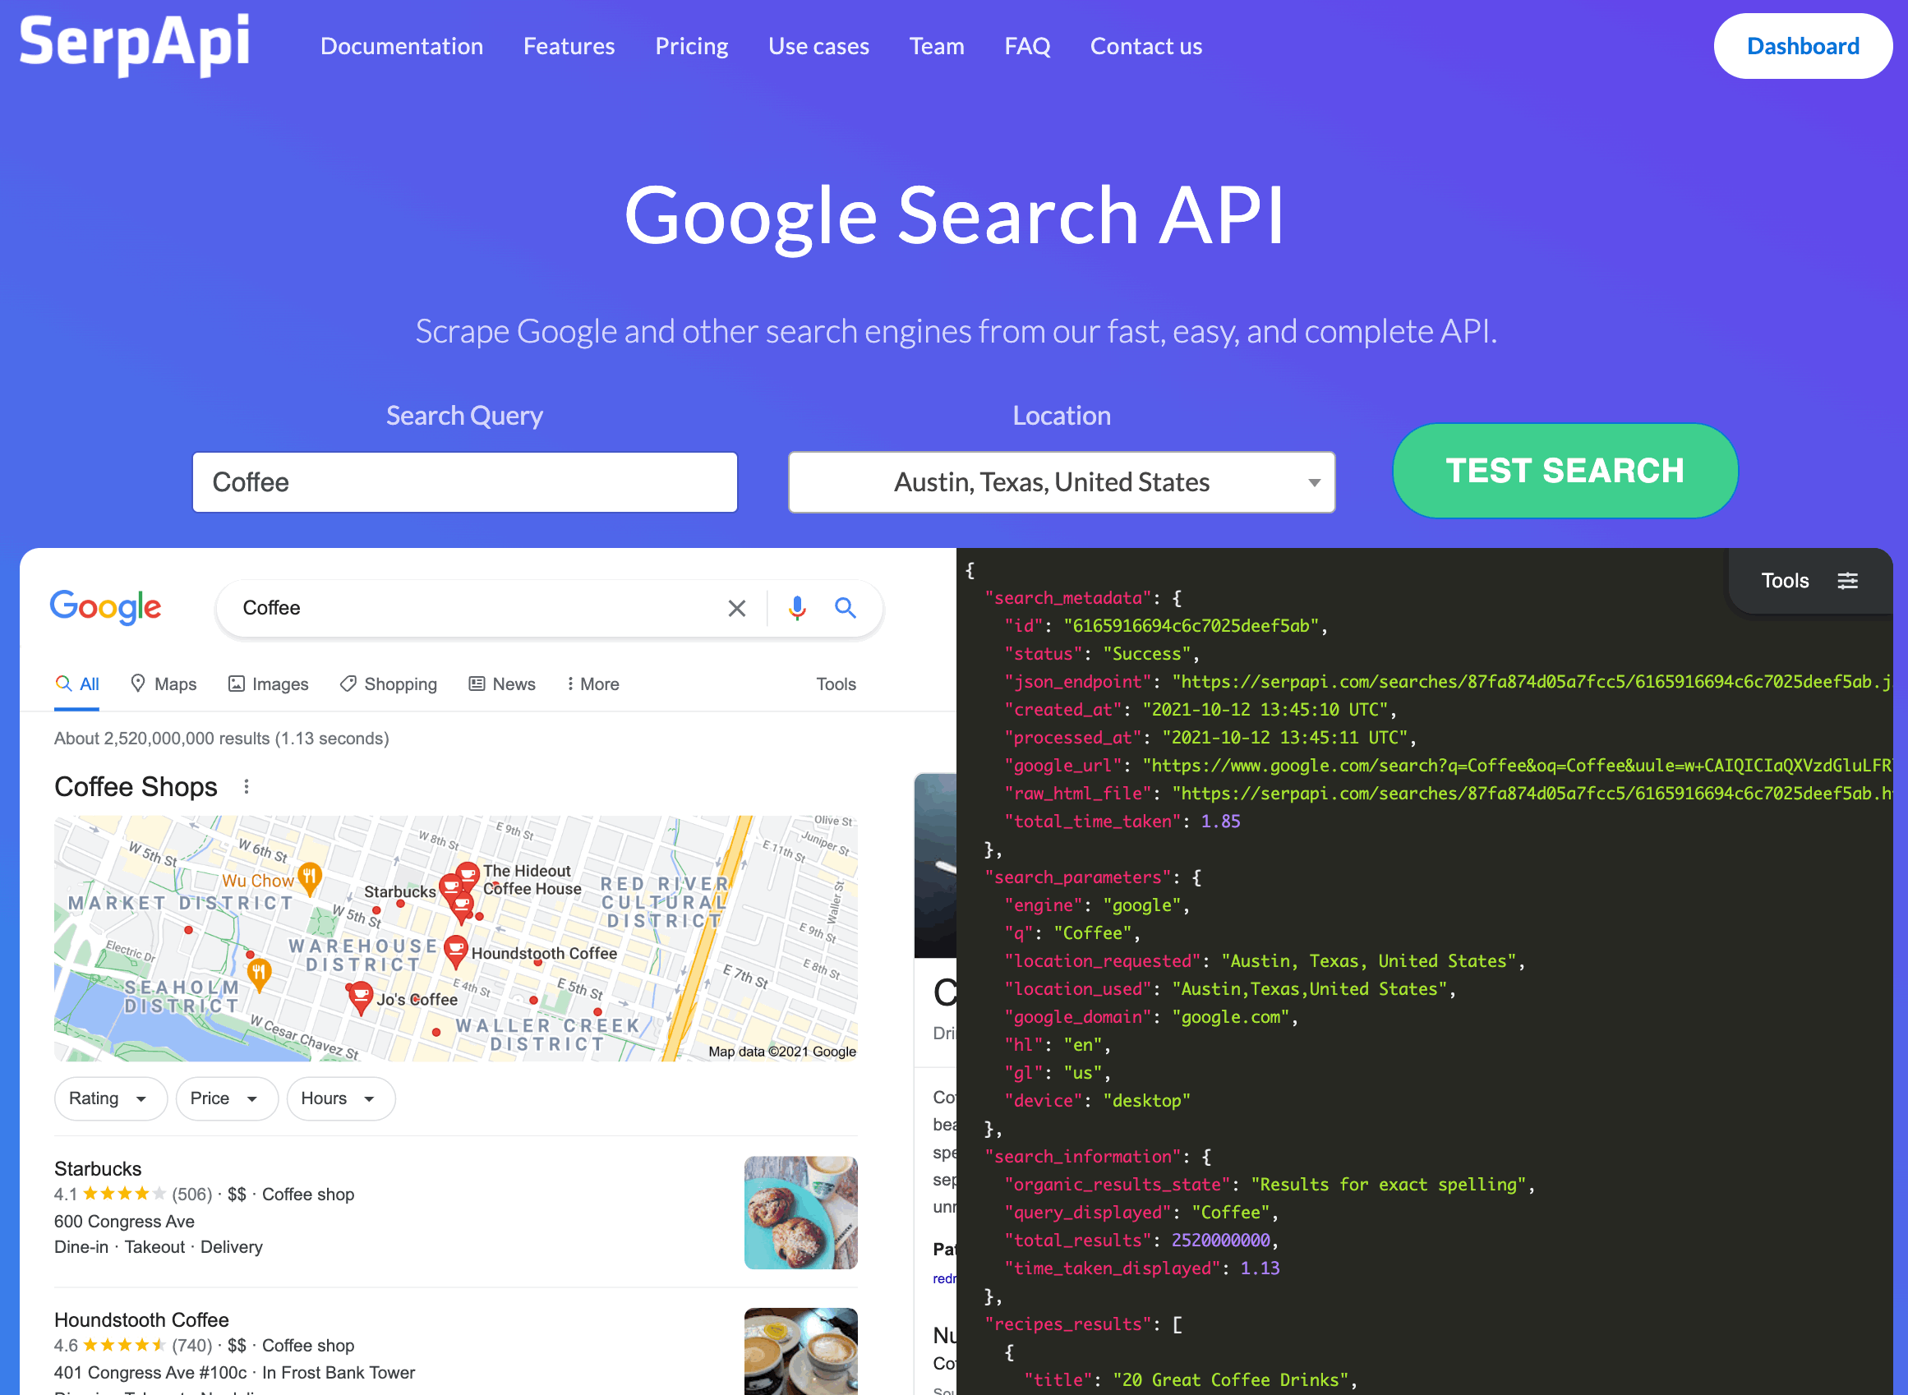Open the Location dropdown

1061,481
